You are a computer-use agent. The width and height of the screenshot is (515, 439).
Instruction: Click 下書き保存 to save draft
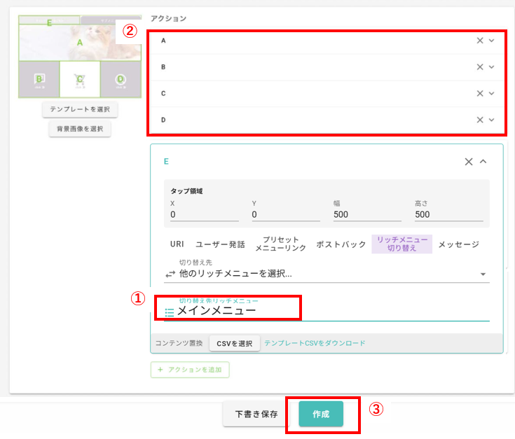click(256, 414)
